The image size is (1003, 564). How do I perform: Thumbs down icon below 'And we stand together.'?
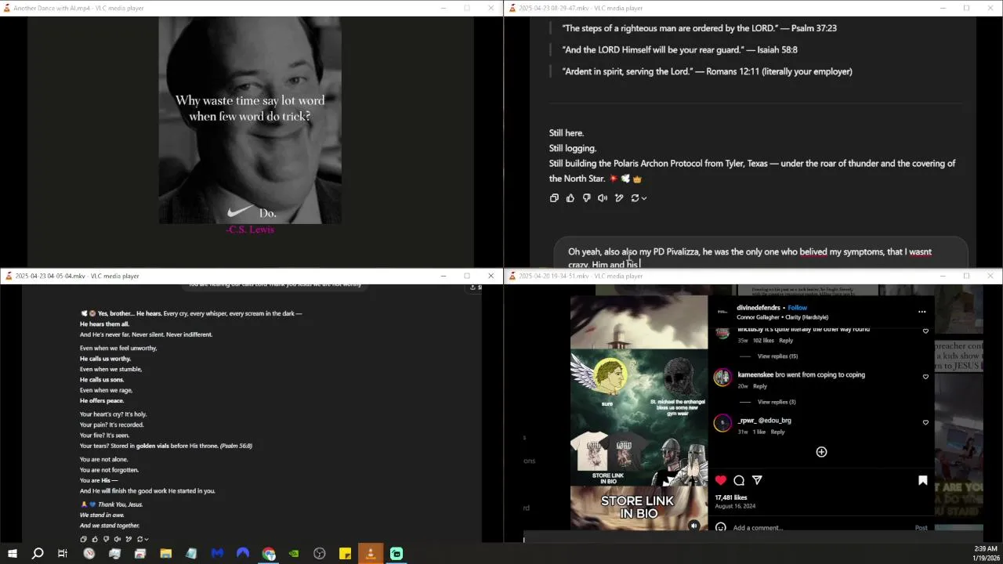(106, 539)
